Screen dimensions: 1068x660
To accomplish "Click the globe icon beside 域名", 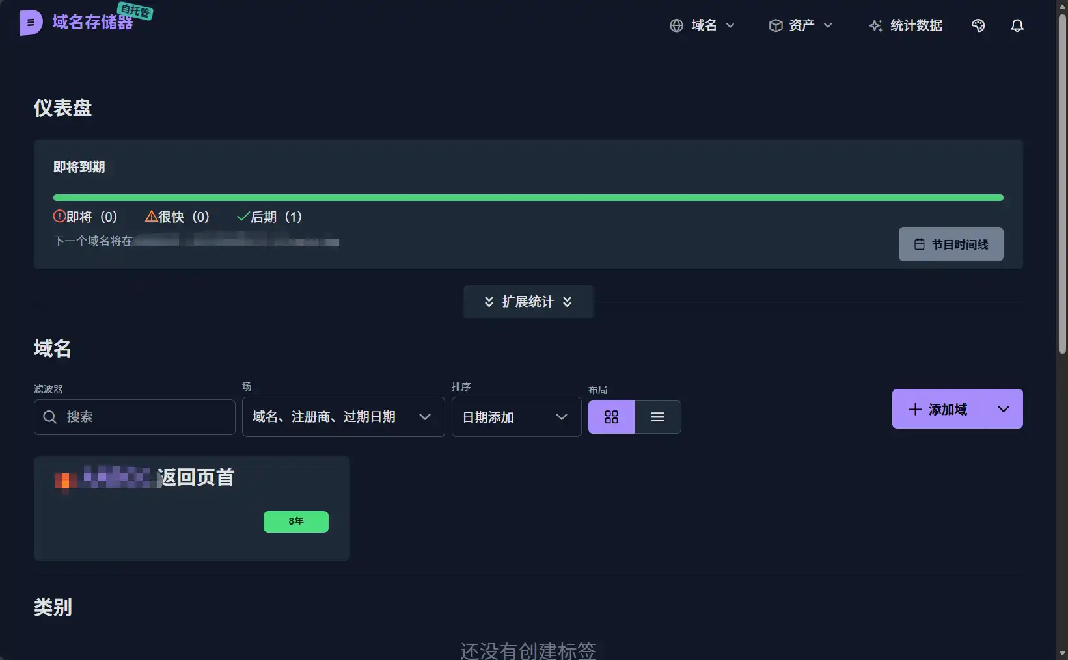I will pyautogui.click(x=676, y=25).
